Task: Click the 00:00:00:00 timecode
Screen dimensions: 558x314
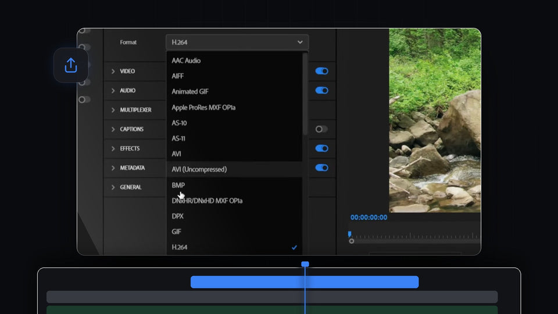Action: coord(369,217)
